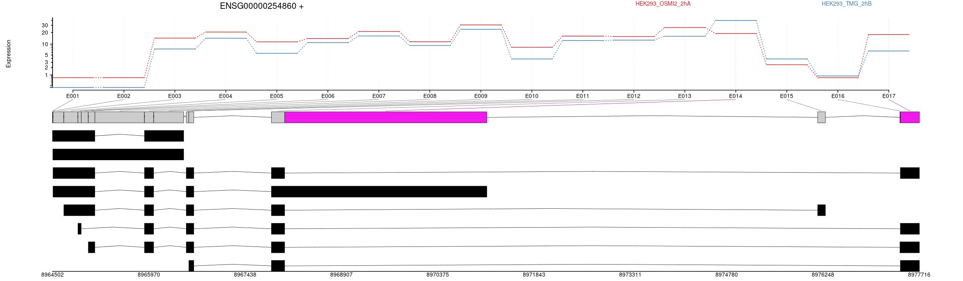Screen dimensions: 963x281
Task: Select the HEK293_OSMI2_2hA legend label
Action: (663, 4)
